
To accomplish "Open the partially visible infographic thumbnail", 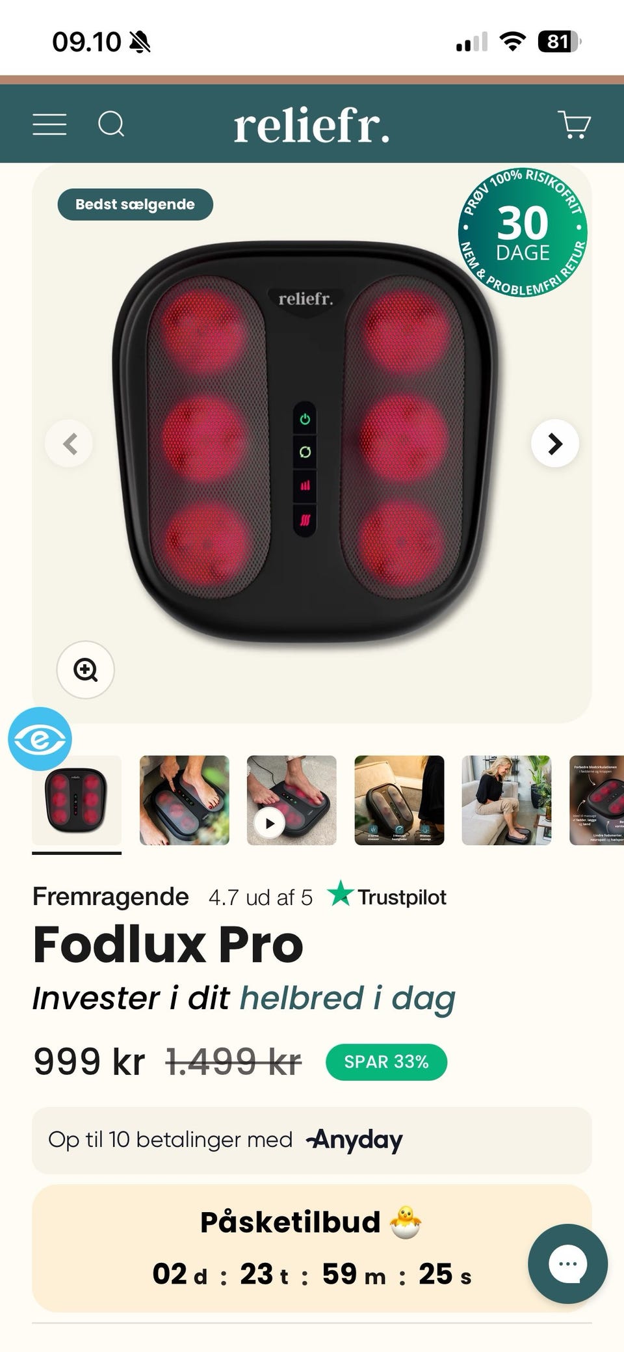I will [x=597, y=800].
